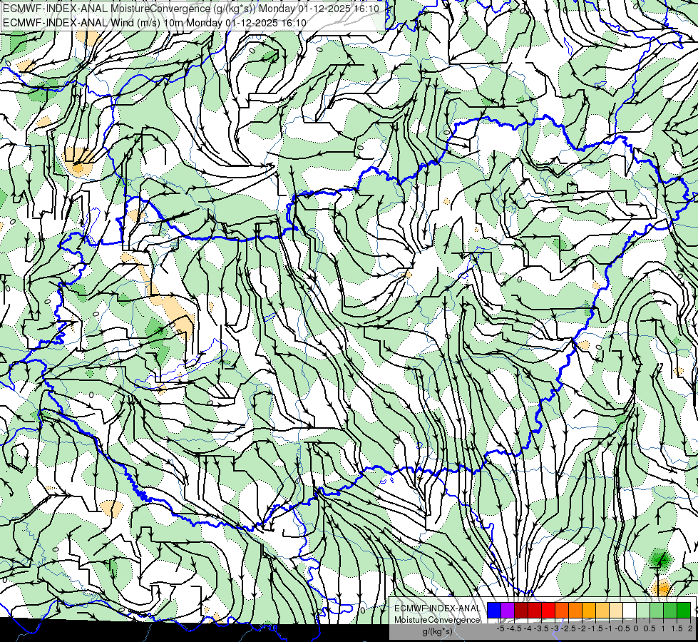Click the '0.5' legend tick label
698x642 pixels.
pyautogui.click(x=650, y=628)
